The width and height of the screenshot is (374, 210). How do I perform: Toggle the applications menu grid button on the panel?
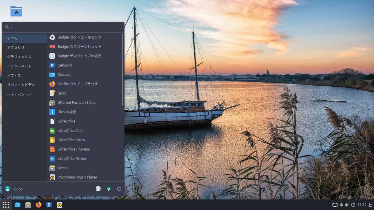point(6,205)
